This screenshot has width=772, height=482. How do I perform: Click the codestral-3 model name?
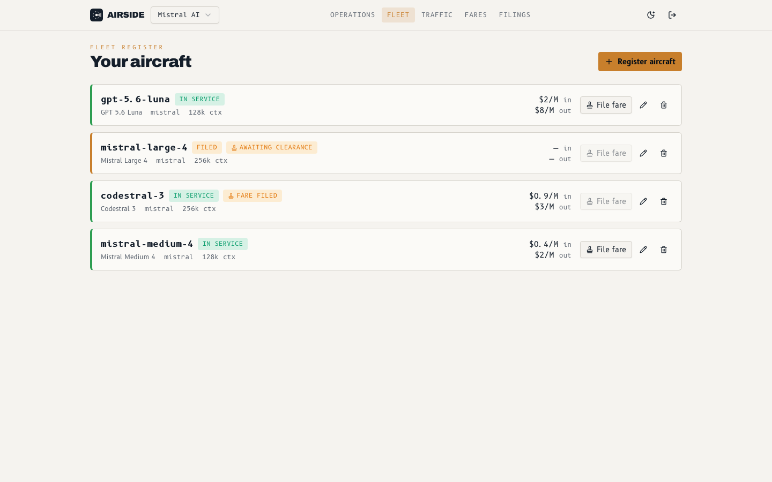coord(132,195)
